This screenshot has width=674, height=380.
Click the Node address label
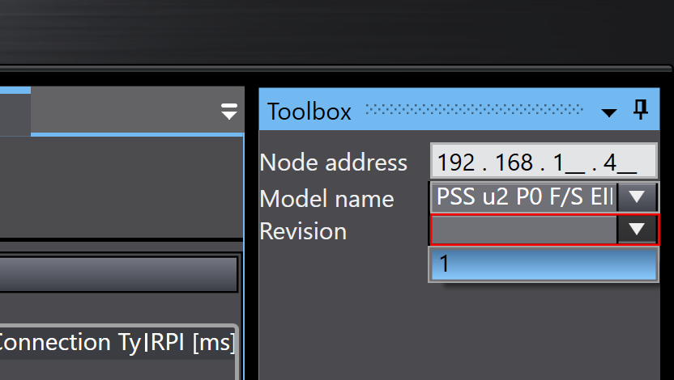pyautogui.click(x=333, y=163)
